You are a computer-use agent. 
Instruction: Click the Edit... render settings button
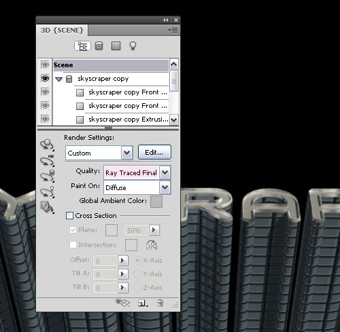point(154,152)
